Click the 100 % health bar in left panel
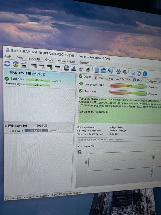Viewport: 161px width, 215px height. click(x=38, y=80)
